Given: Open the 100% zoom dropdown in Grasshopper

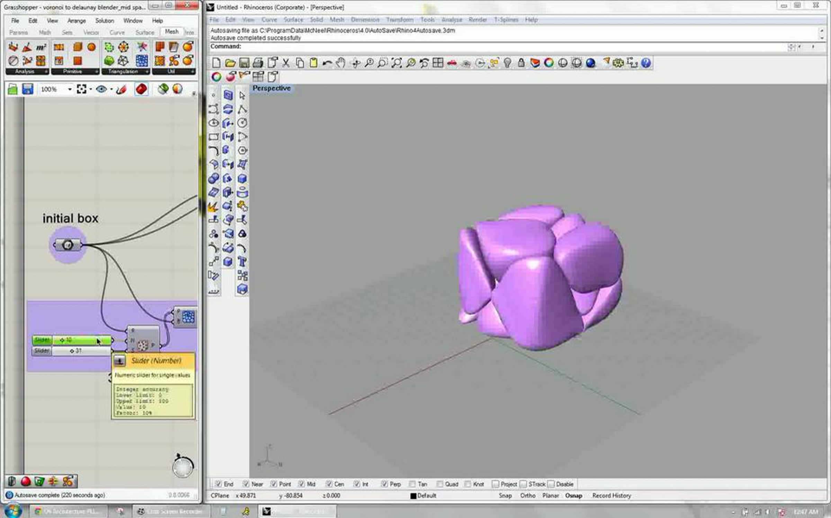Looking at the screenshot, I should (70, 90).
